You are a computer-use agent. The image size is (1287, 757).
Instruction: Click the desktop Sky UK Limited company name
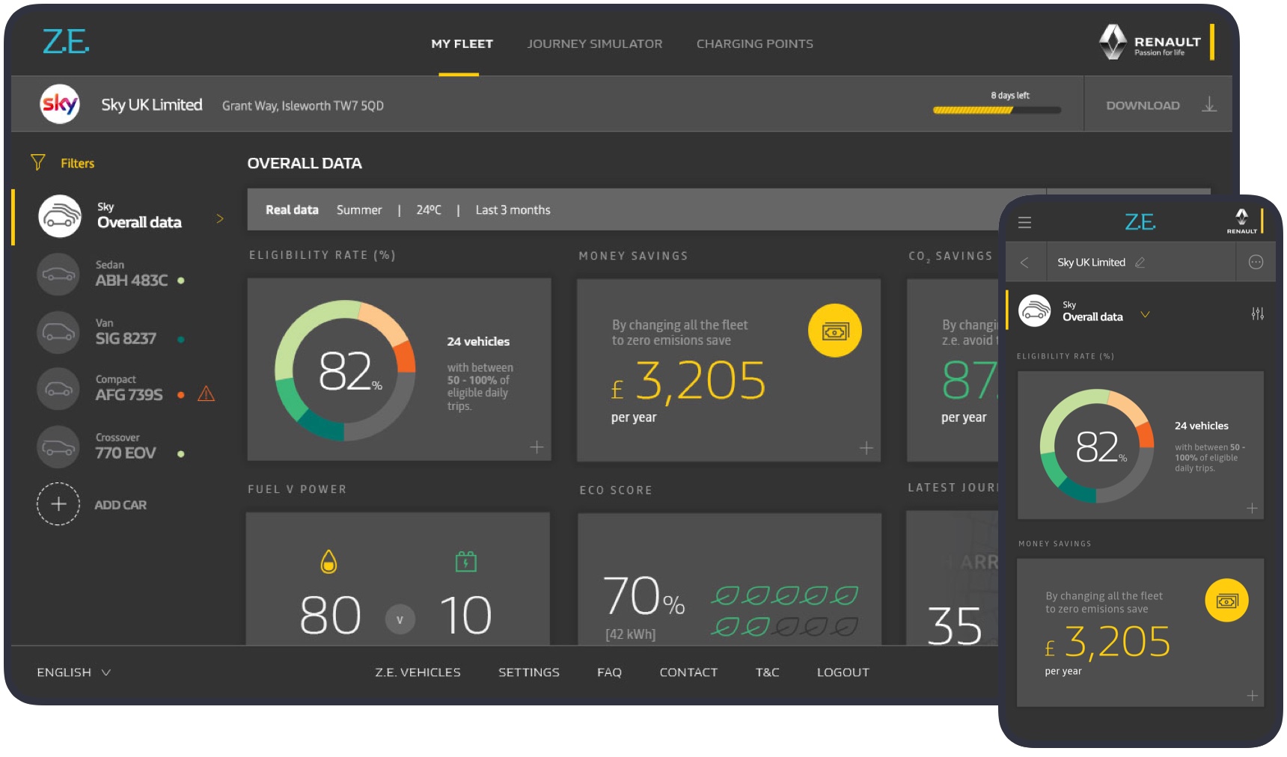[x=152, y=105]
